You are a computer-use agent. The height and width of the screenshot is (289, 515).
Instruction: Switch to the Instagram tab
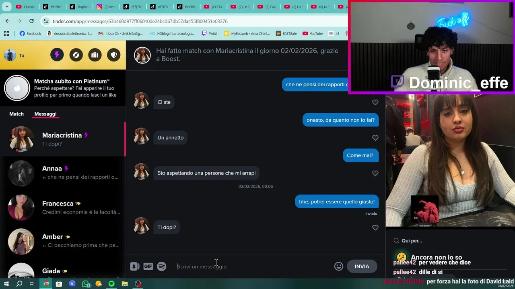pyautogui.click(x=106, y=6)
